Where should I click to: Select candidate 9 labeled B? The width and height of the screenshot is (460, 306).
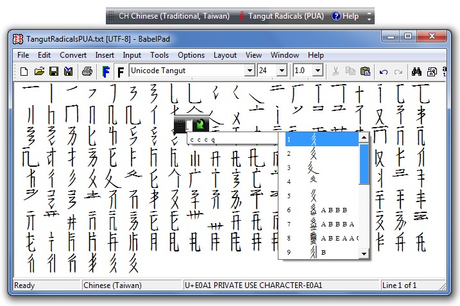322,252
